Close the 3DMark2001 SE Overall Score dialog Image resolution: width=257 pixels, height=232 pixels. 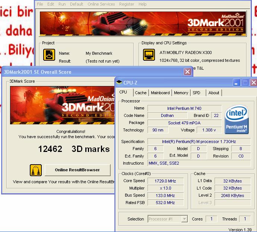[187, 72]
